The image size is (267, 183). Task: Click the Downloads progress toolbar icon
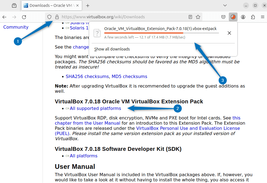233,17
